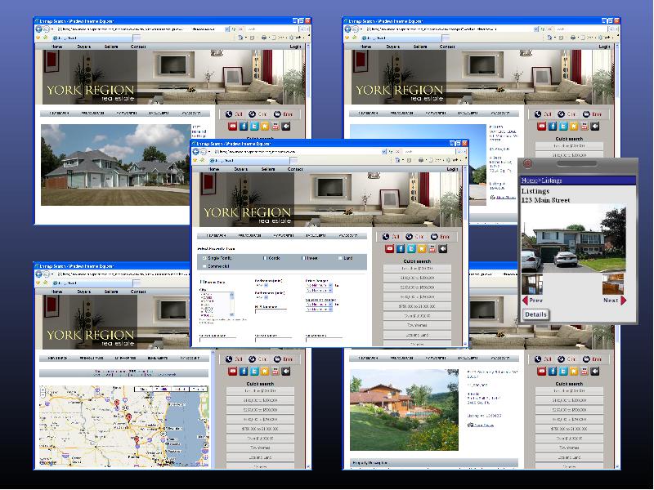
Task: Open address bar dropdown in top-right window
Action: pos(536,29)
